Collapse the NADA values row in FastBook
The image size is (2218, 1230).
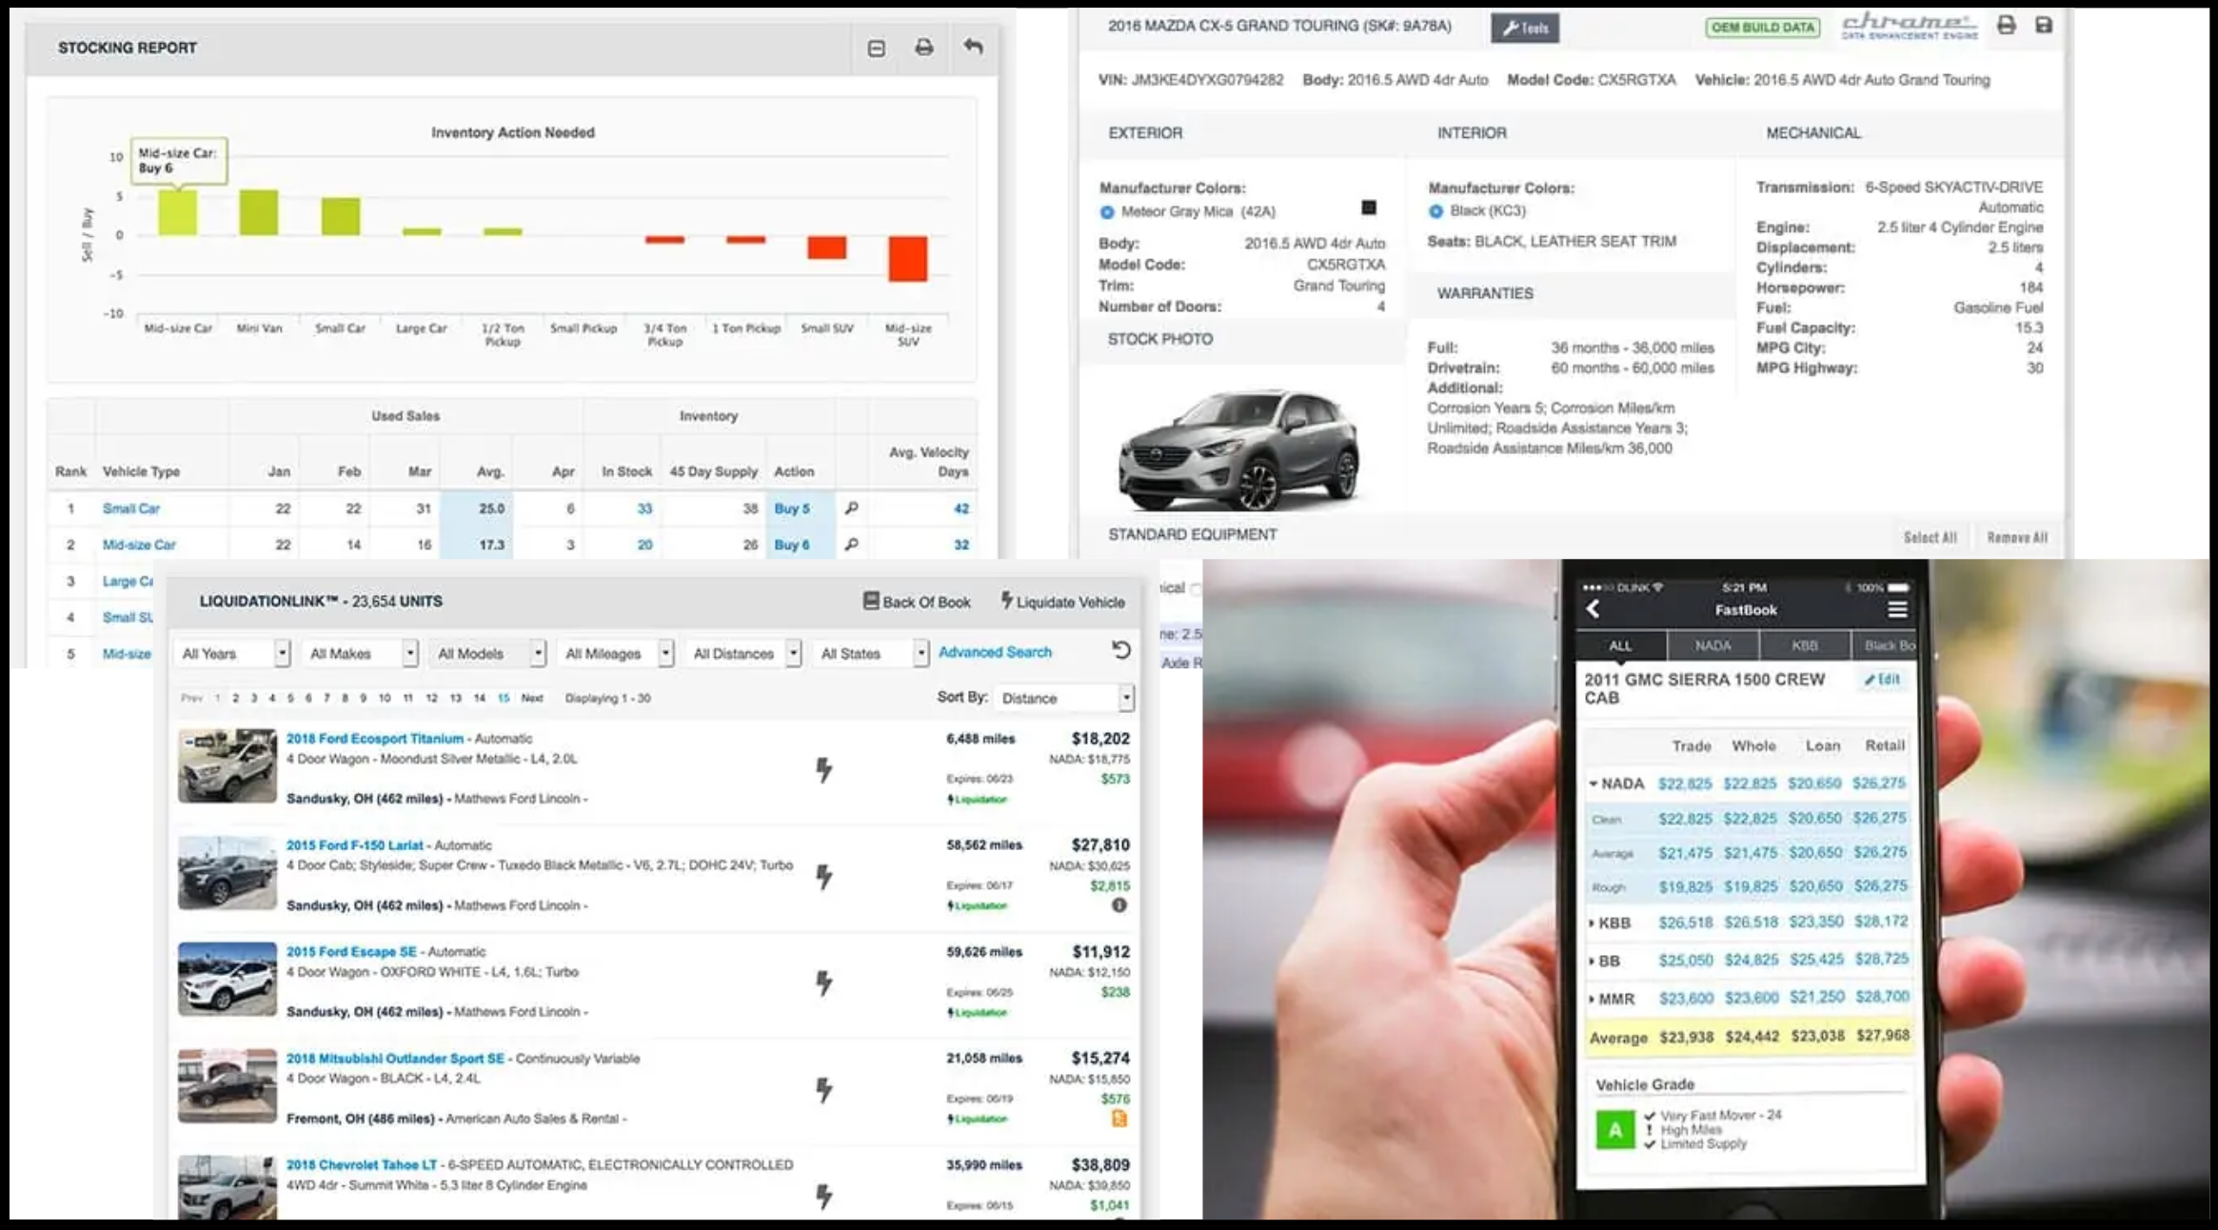1594,784
